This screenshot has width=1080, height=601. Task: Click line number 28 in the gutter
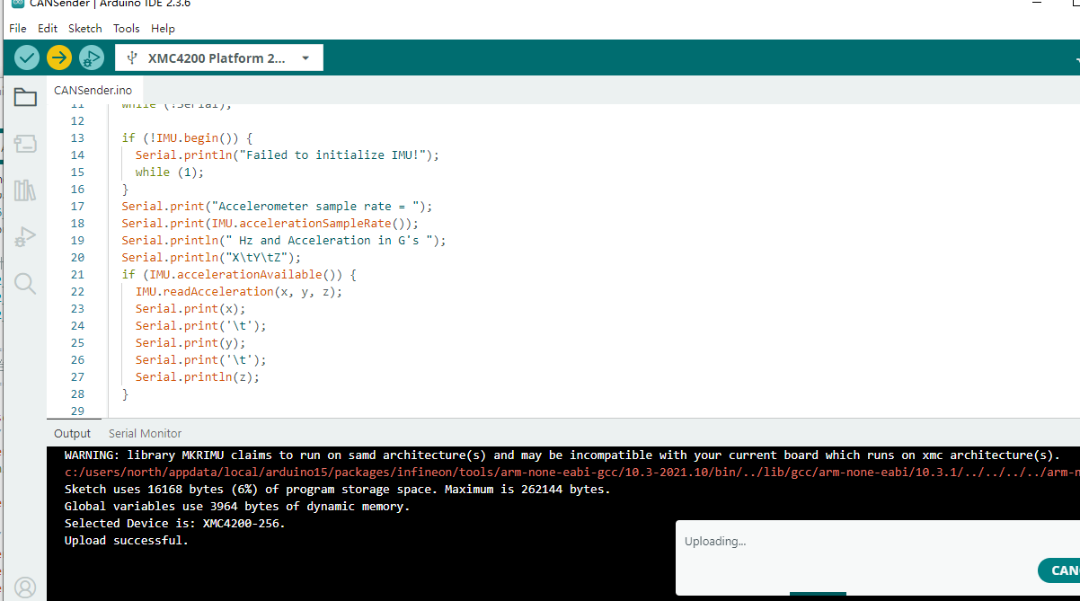(76, 393)
